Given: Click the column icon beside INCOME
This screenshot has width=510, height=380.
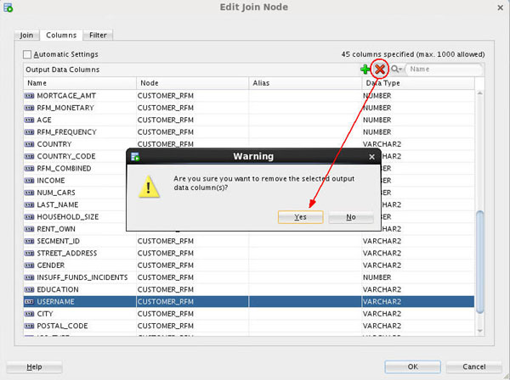Looking at the screenshot, I should (29, 181).
